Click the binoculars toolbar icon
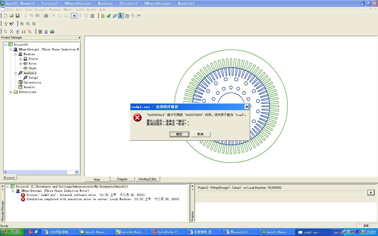Screen dimensions: 378x236 52,31
